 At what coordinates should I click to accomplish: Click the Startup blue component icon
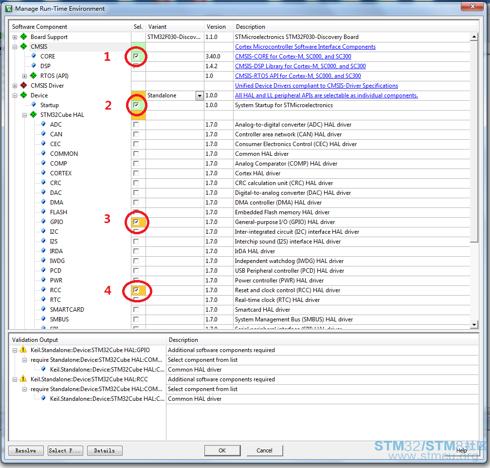tap(34, 105)
